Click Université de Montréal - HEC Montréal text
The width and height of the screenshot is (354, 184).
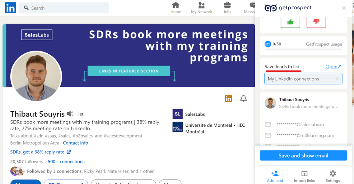(x=215, y=128)
